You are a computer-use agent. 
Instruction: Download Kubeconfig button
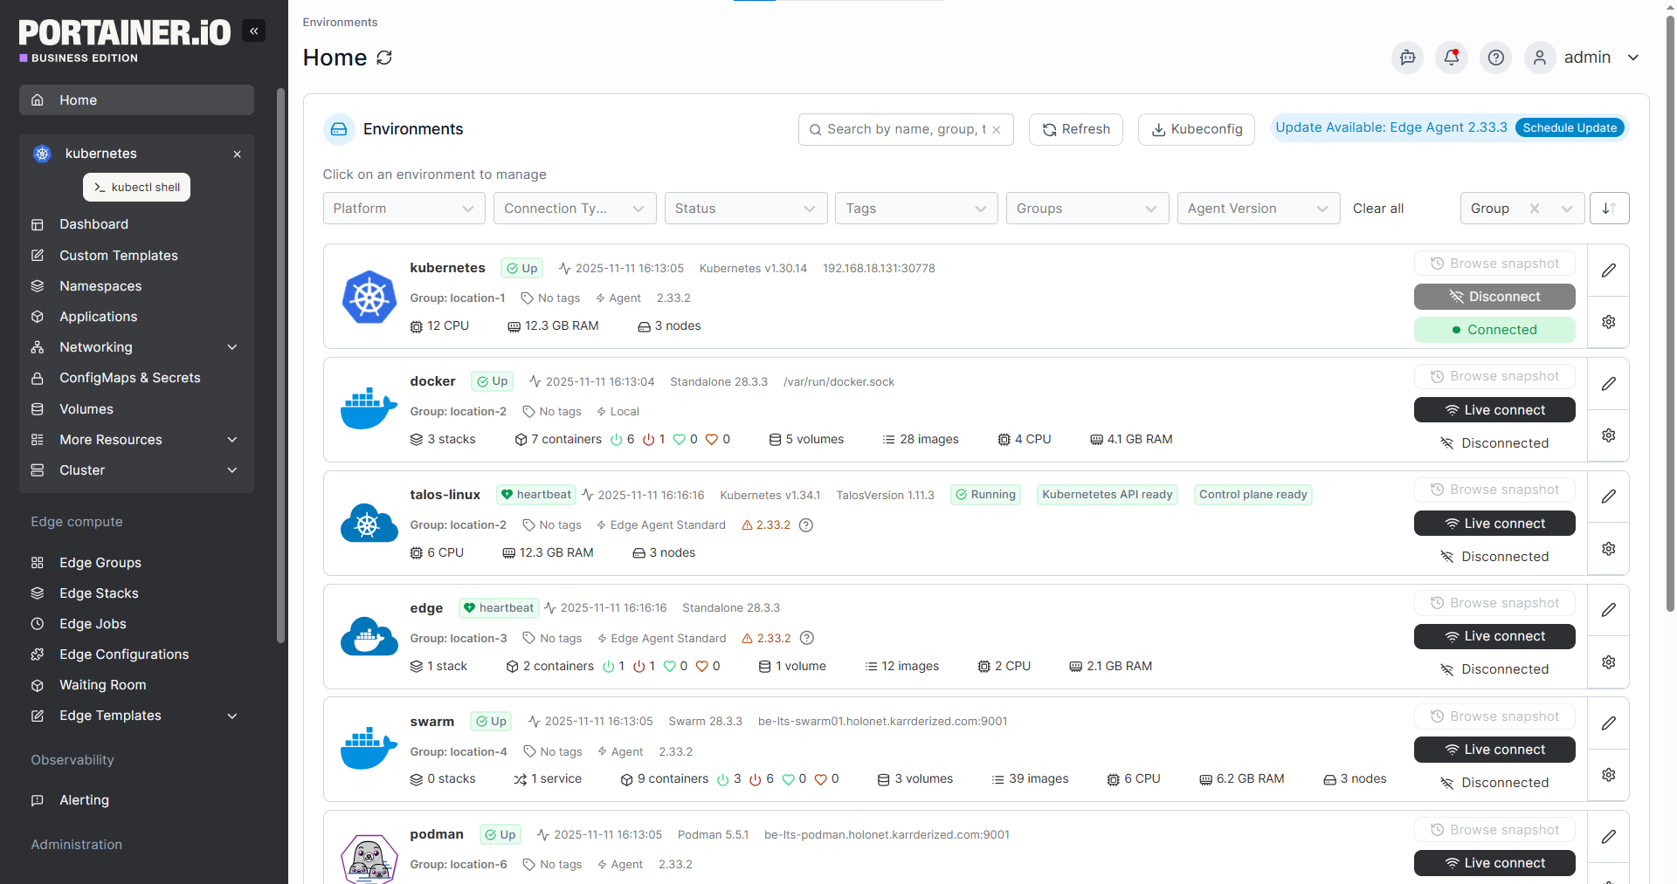pos(1196,130)
